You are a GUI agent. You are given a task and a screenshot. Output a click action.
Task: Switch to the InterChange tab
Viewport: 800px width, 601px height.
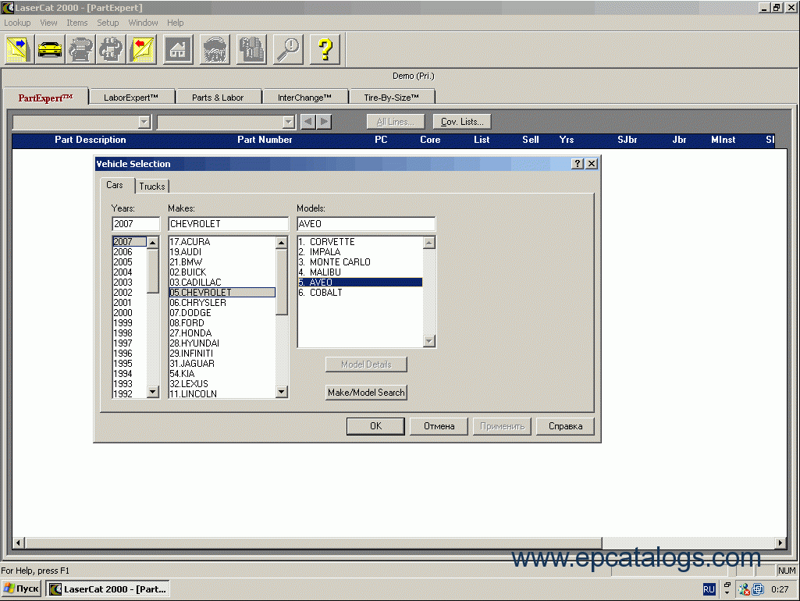point(304,98)
